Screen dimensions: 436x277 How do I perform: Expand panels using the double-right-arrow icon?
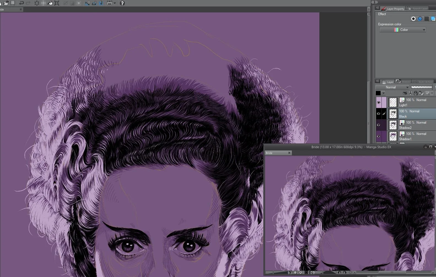pyautogui.click(x=376, y=2)
